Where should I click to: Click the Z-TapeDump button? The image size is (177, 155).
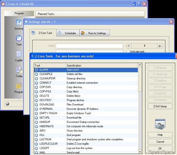[x=160, y=74]
